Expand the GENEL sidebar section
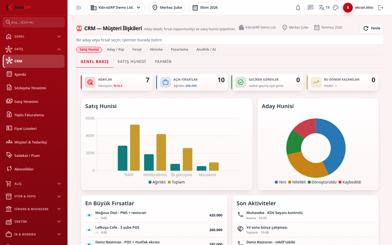This screenshot has height=245, width=392. click(x=34, y=36)
